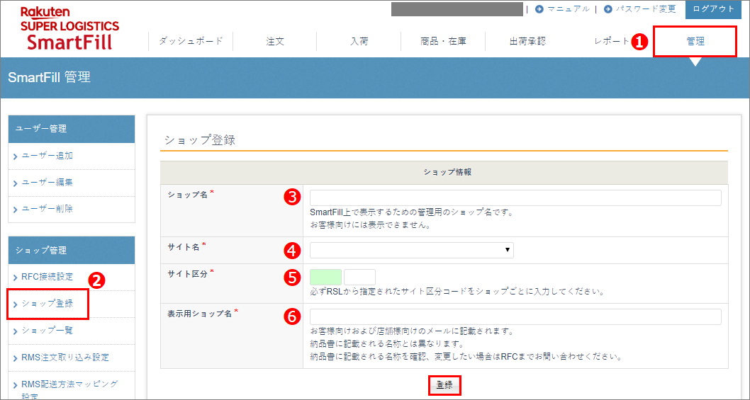Click the green サイト区分 code field
This screenshot has height=400, width=750.
pyautogui.click(x=325, y=277)
